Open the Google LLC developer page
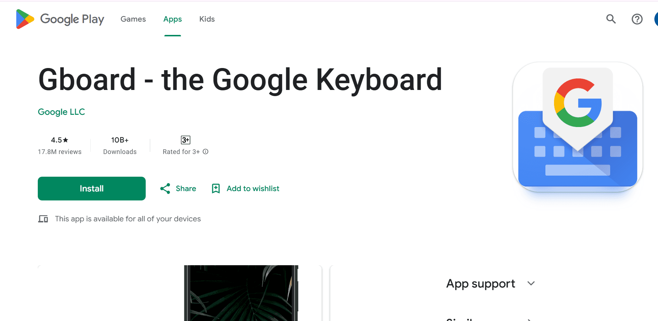 (61, 112)
